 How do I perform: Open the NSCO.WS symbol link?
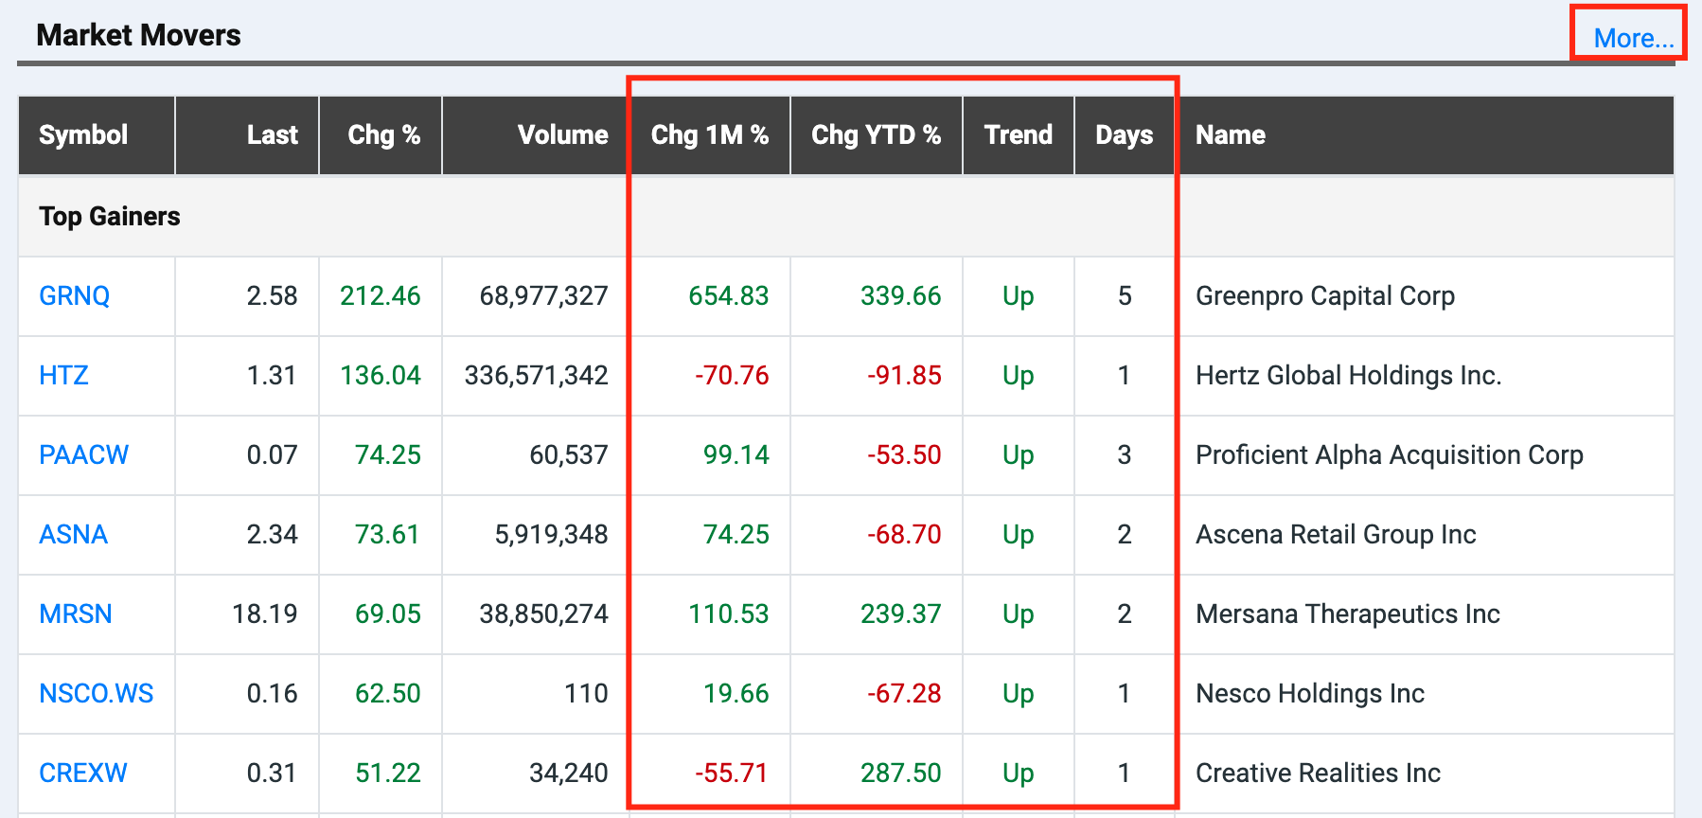click(96, 694)
